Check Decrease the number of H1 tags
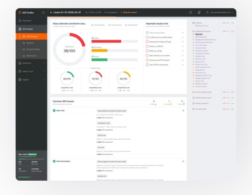The image size is (252, 195). (x=147, y=42)
